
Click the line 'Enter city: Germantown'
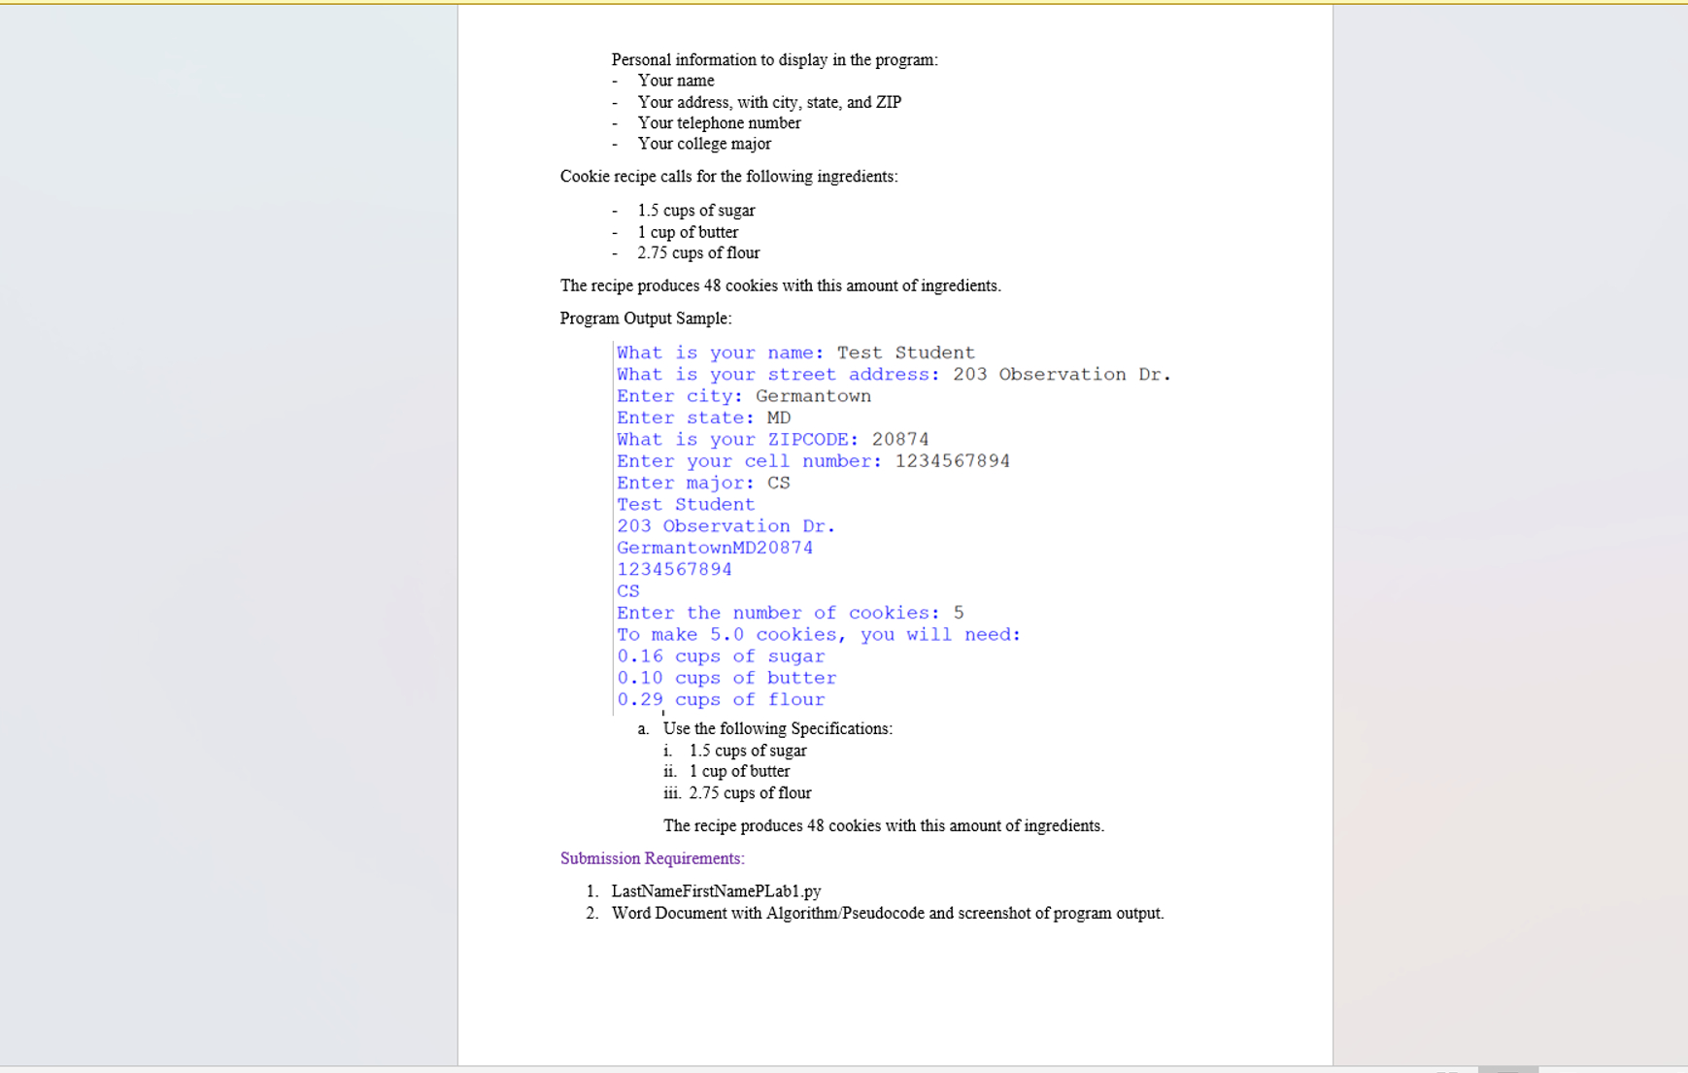tap(743, 396)
